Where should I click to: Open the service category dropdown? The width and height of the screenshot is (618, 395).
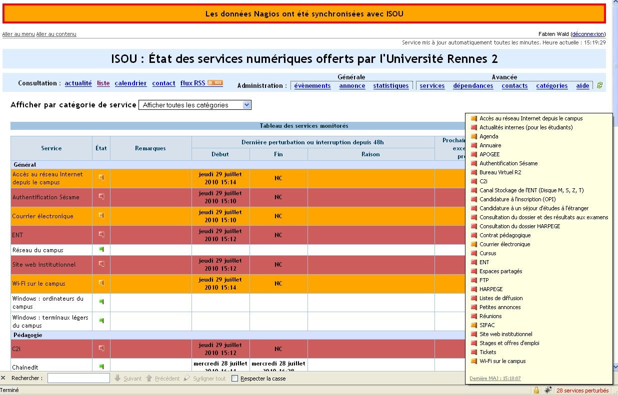195,105
